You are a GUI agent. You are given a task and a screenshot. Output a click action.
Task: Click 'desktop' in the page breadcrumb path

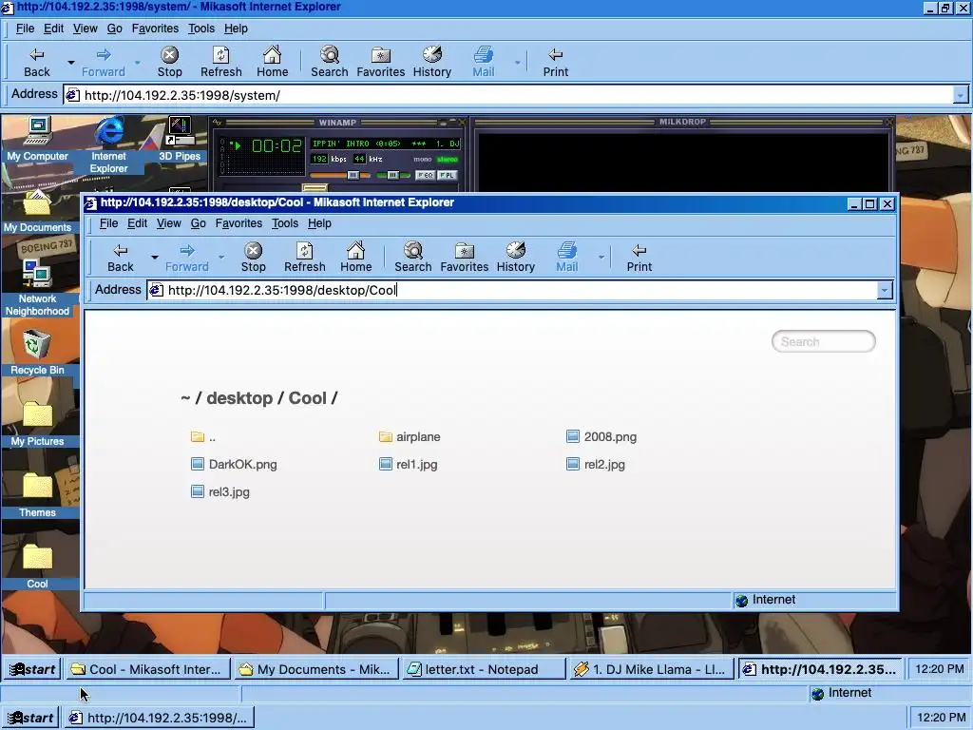pos(239,398)
